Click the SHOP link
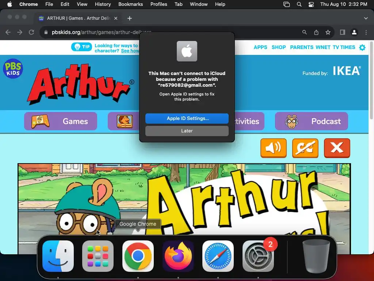Image resolution: width=374 pixels, height=281 pixels. pos(279,47)
